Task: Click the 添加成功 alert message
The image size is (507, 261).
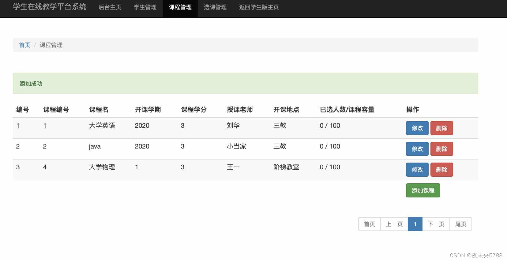Action: tap(31, 83)
